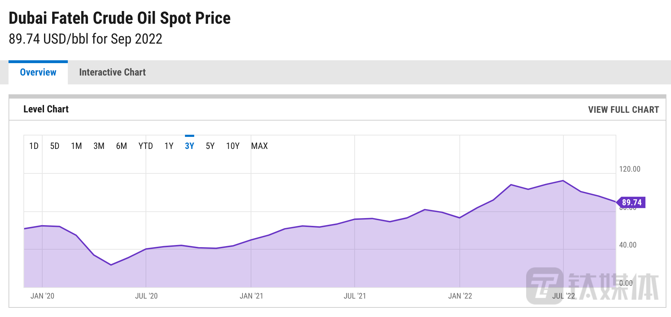The image size is (671, 317).
Task: Switch to the Overview tab
Action: coord(38,72)
